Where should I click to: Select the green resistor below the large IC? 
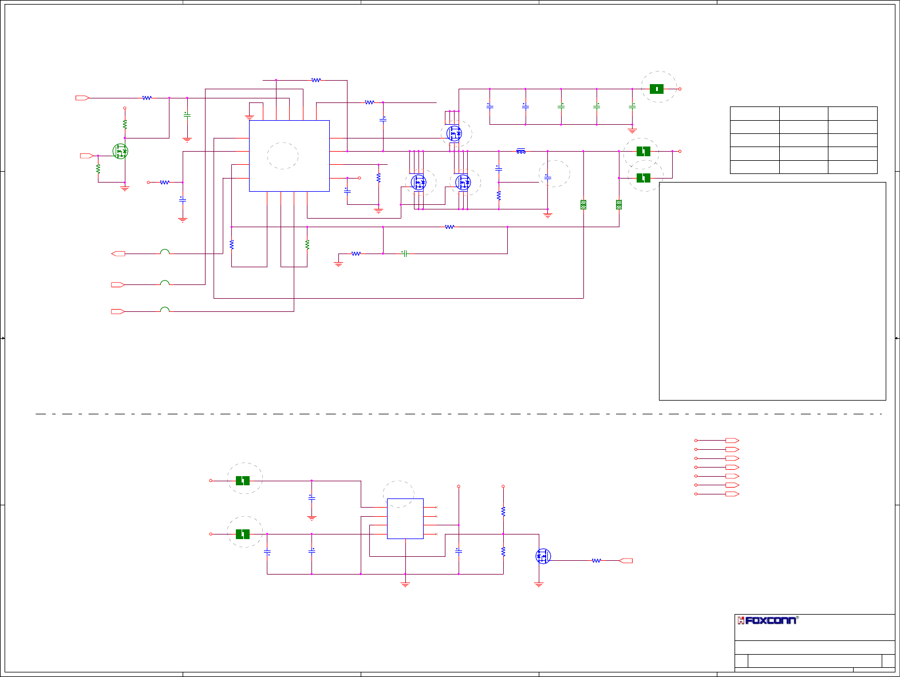307,244
